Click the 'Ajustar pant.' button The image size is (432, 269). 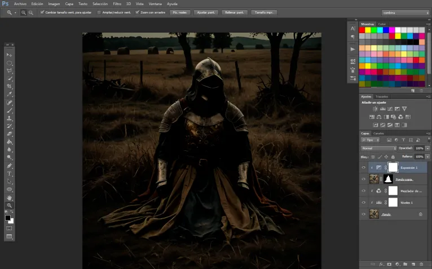(x=206, y=12)
